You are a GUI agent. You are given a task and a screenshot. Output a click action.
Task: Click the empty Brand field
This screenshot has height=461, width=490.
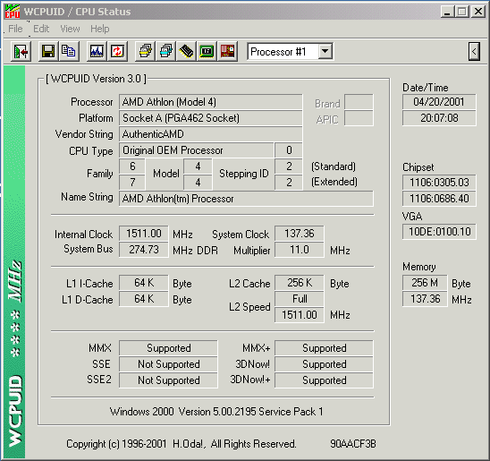tap(359, 102)
